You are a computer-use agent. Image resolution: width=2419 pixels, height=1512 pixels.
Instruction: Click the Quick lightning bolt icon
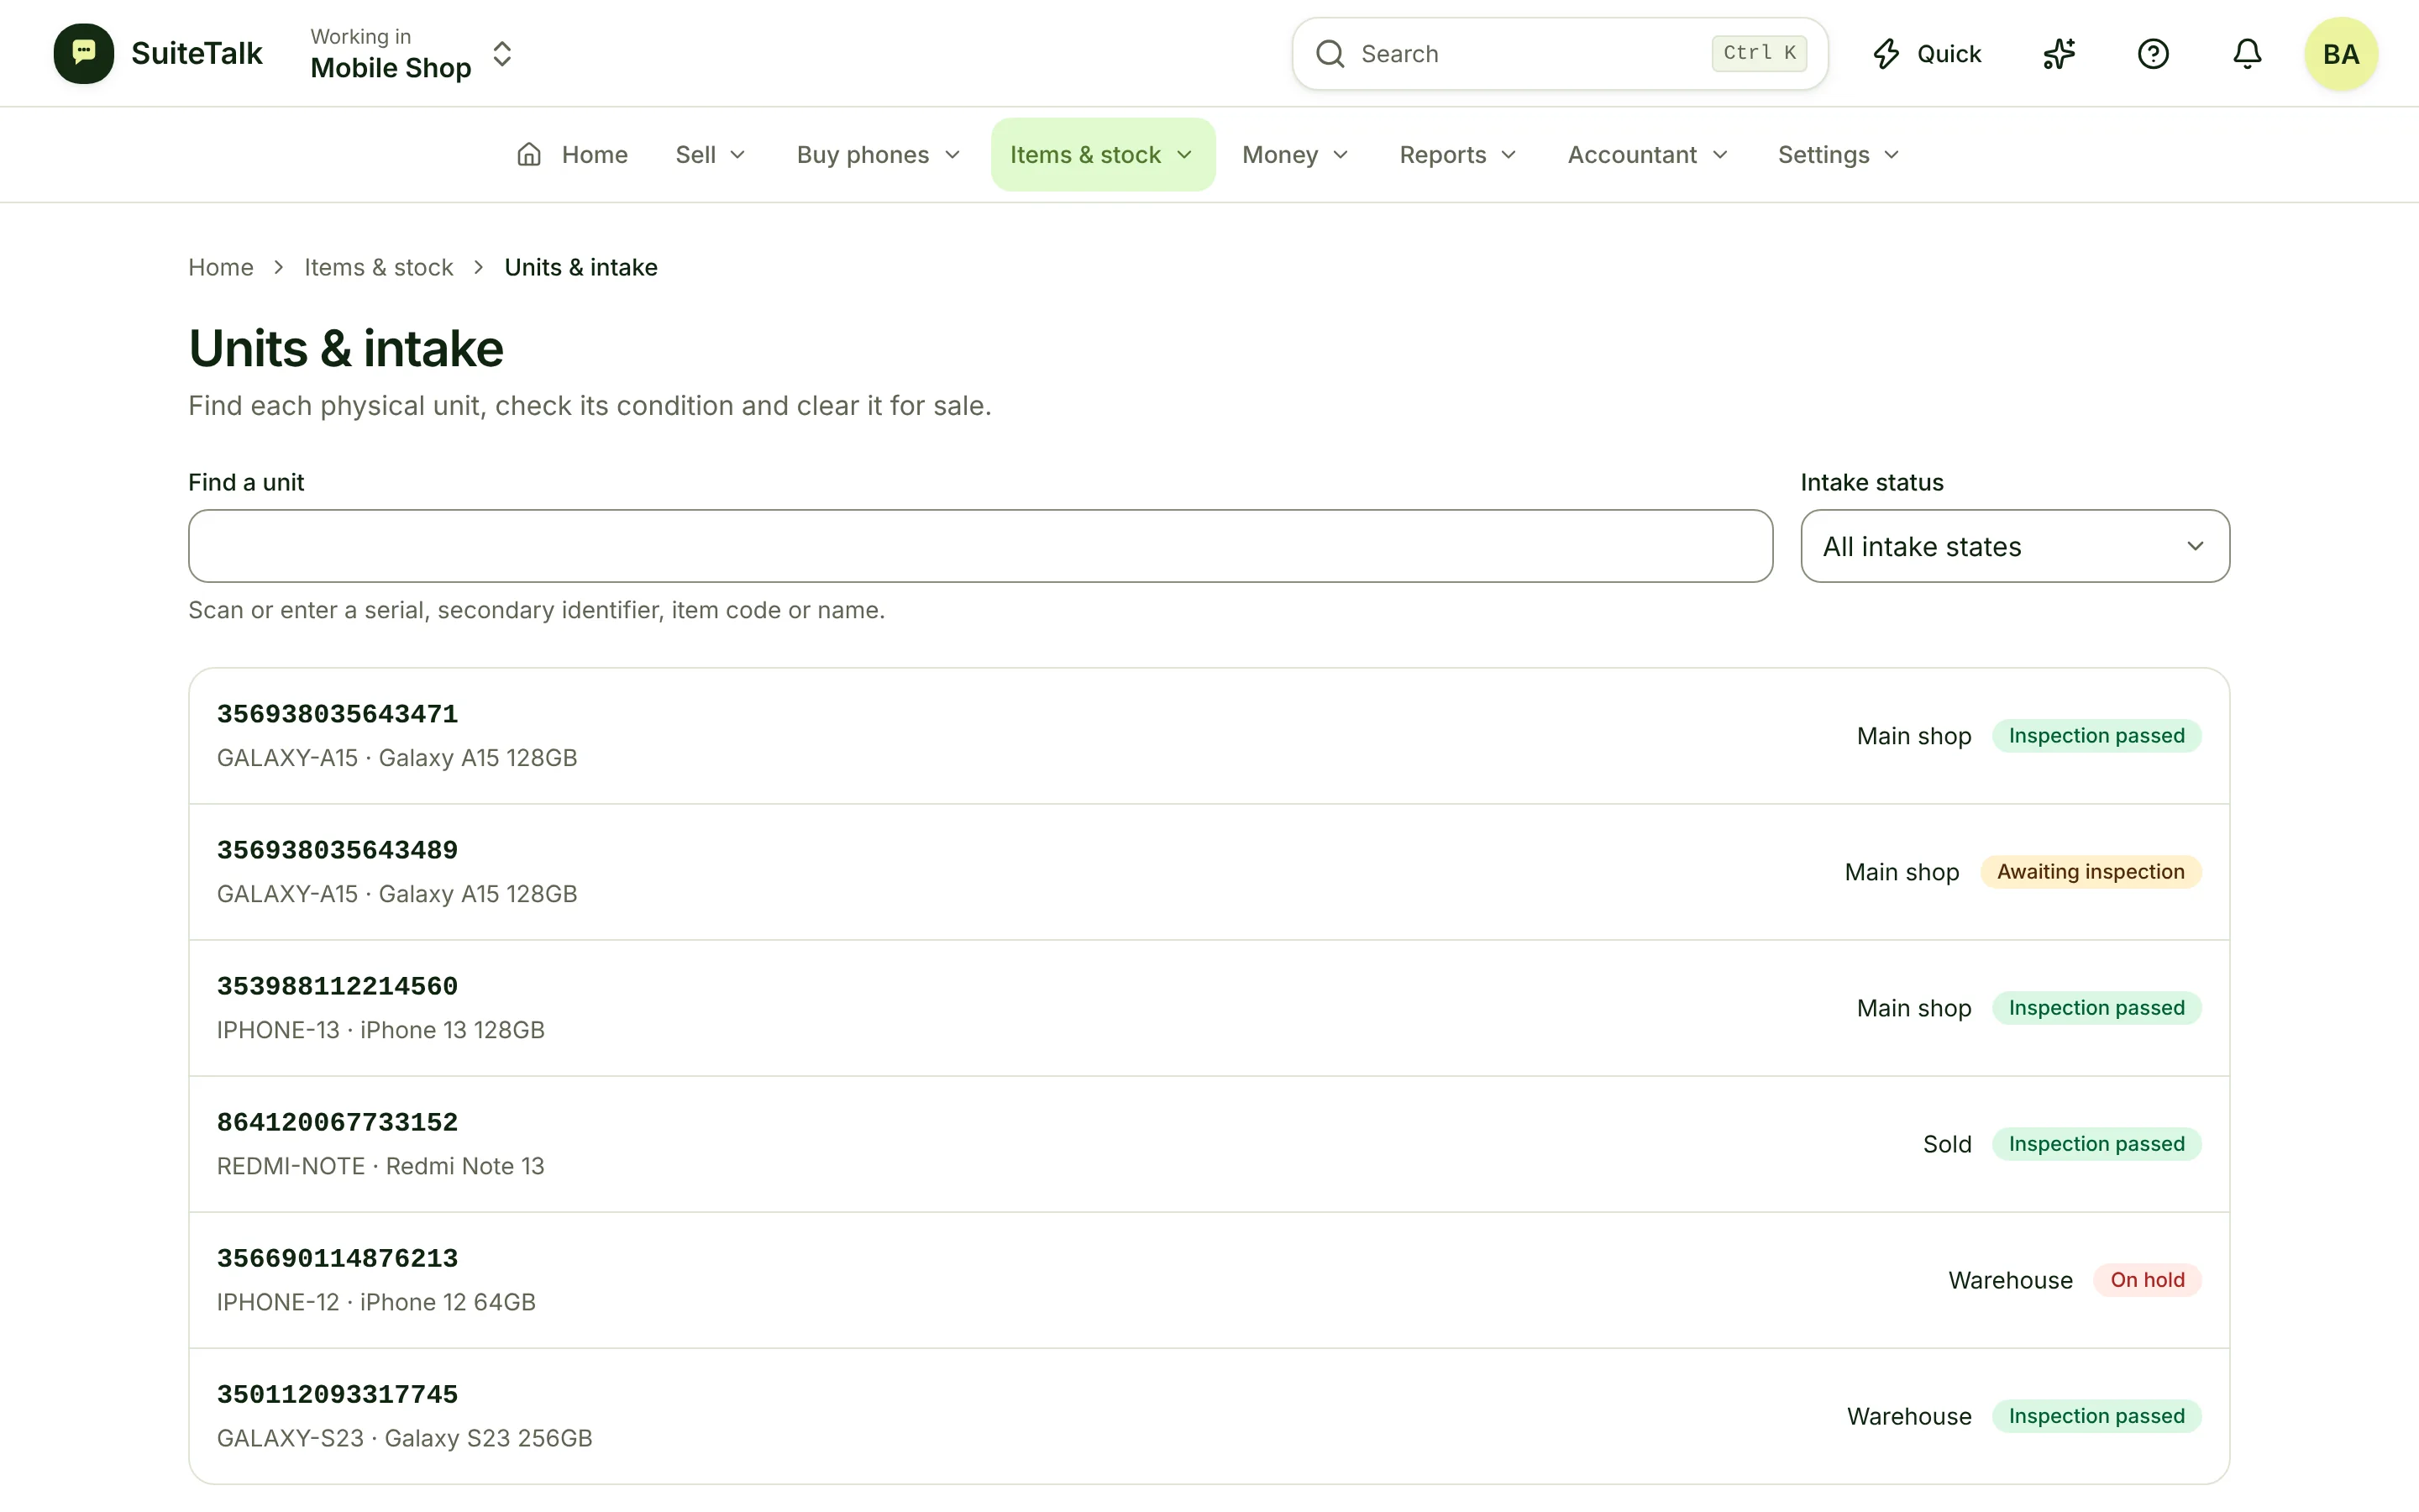click(1886, 54)
